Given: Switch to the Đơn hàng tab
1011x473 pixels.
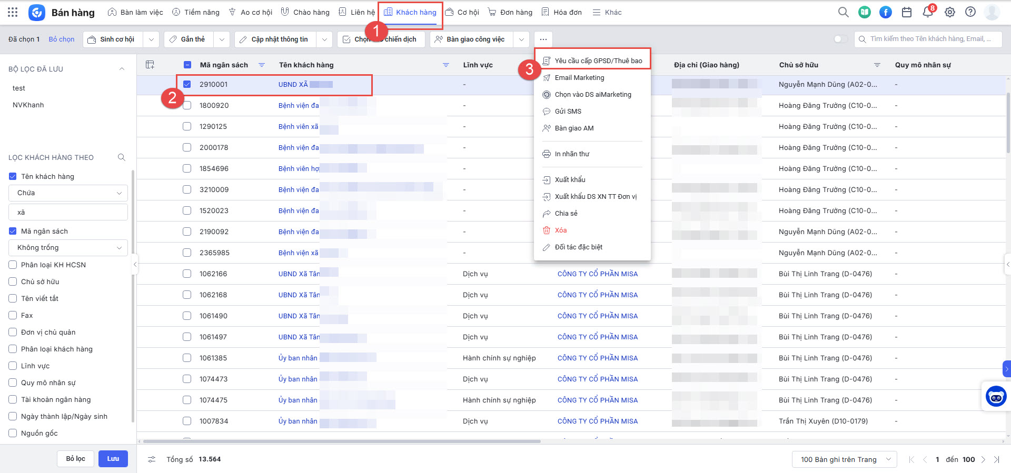Looking at the screenshot, I should 510,12.
